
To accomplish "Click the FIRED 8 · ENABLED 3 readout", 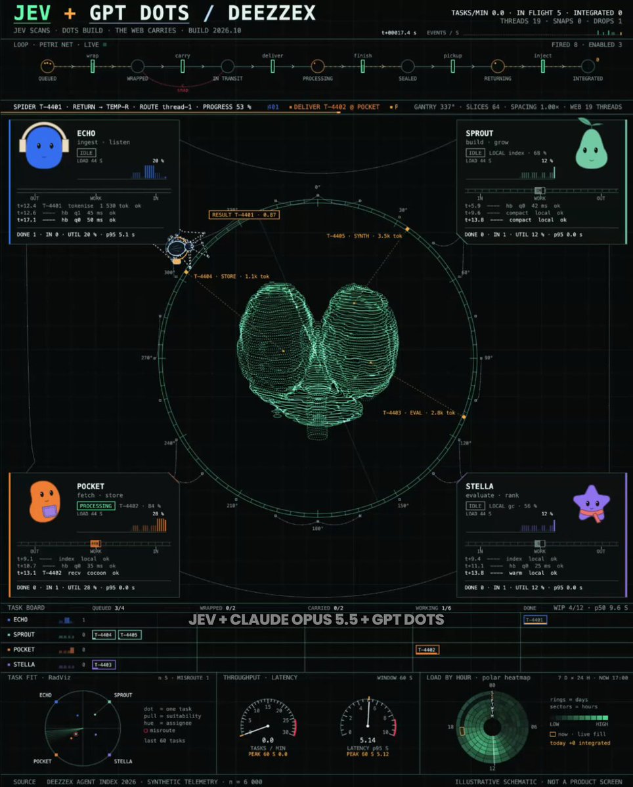I will (x=588, y=45).
